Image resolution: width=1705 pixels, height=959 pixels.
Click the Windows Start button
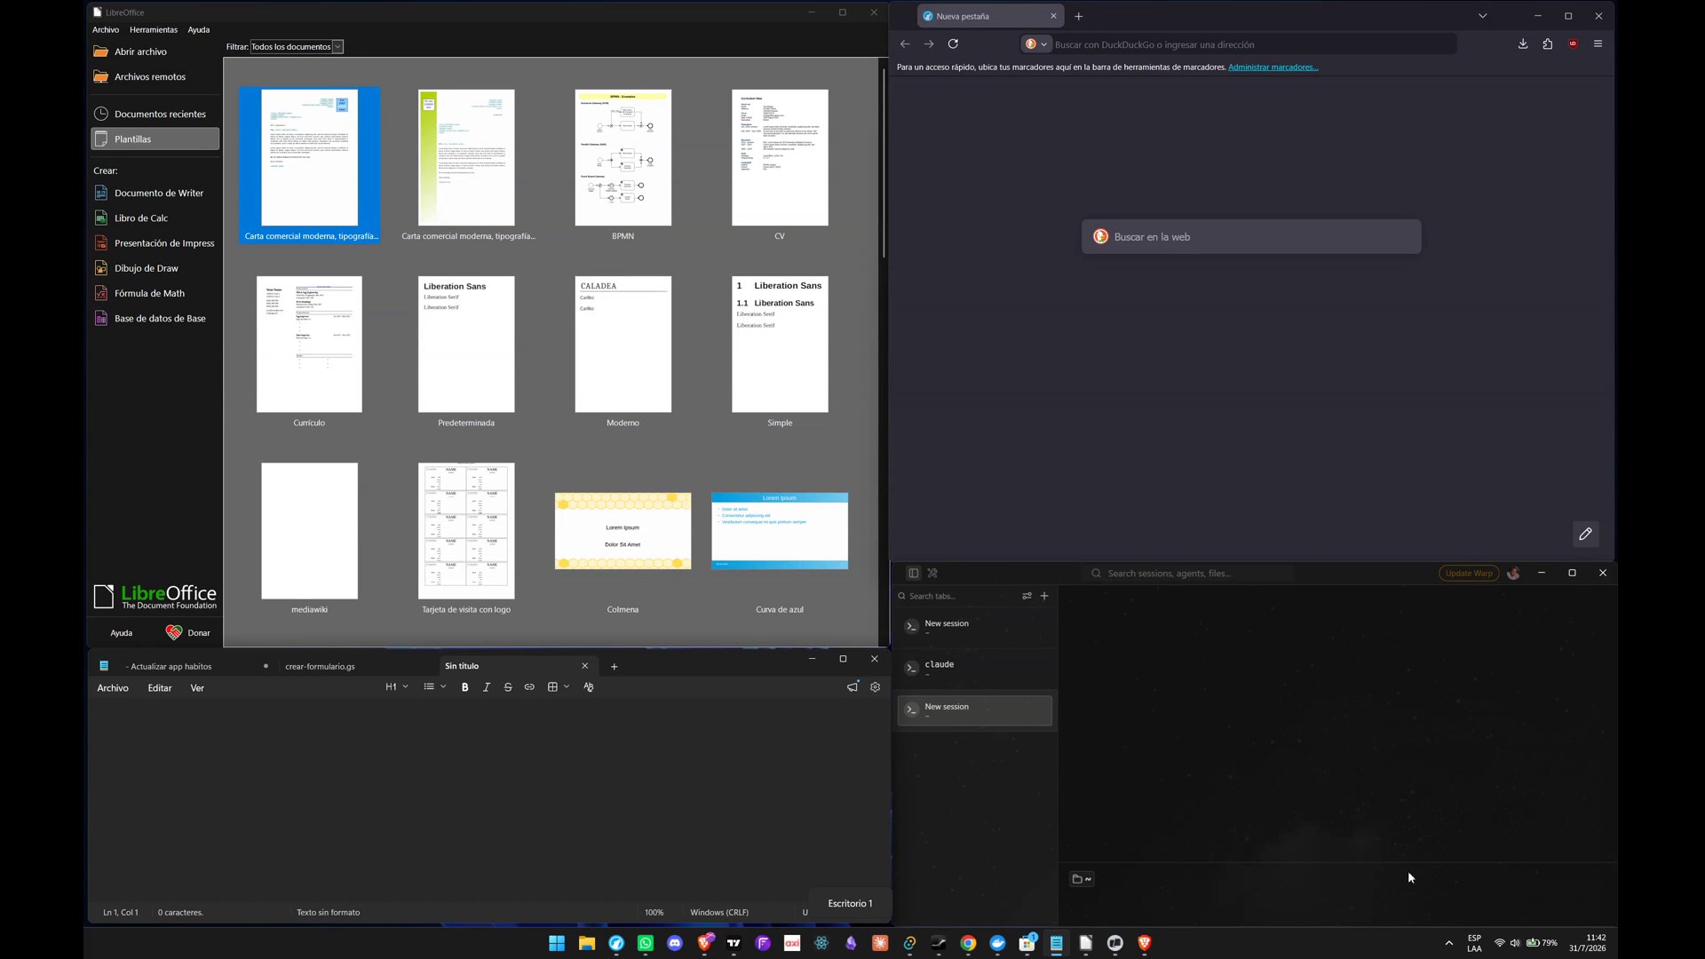click(557, 943)
